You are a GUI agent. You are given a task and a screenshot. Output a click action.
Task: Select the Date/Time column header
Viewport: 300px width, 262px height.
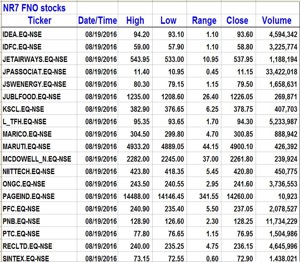point(97,21)
